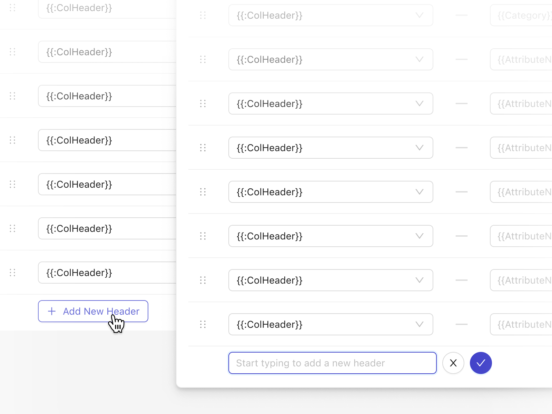Click the drag handle beside the second {{:ColHeader}} row

(203, 59)
